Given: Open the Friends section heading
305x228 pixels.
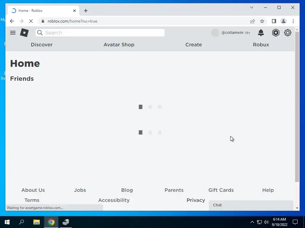Looking at the screenshot, I should click(22, 79).
